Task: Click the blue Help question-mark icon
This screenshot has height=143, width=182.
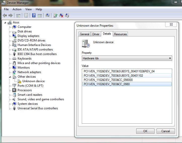Action: click(34, 15)
